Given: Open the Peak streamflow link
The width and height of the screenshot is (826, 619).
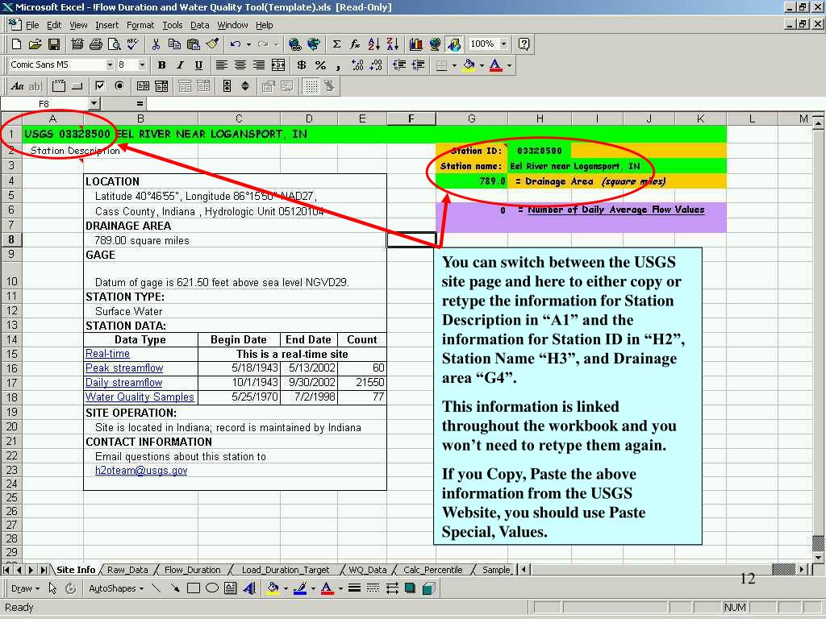Looking at the screenshot, I should [124, 368].
